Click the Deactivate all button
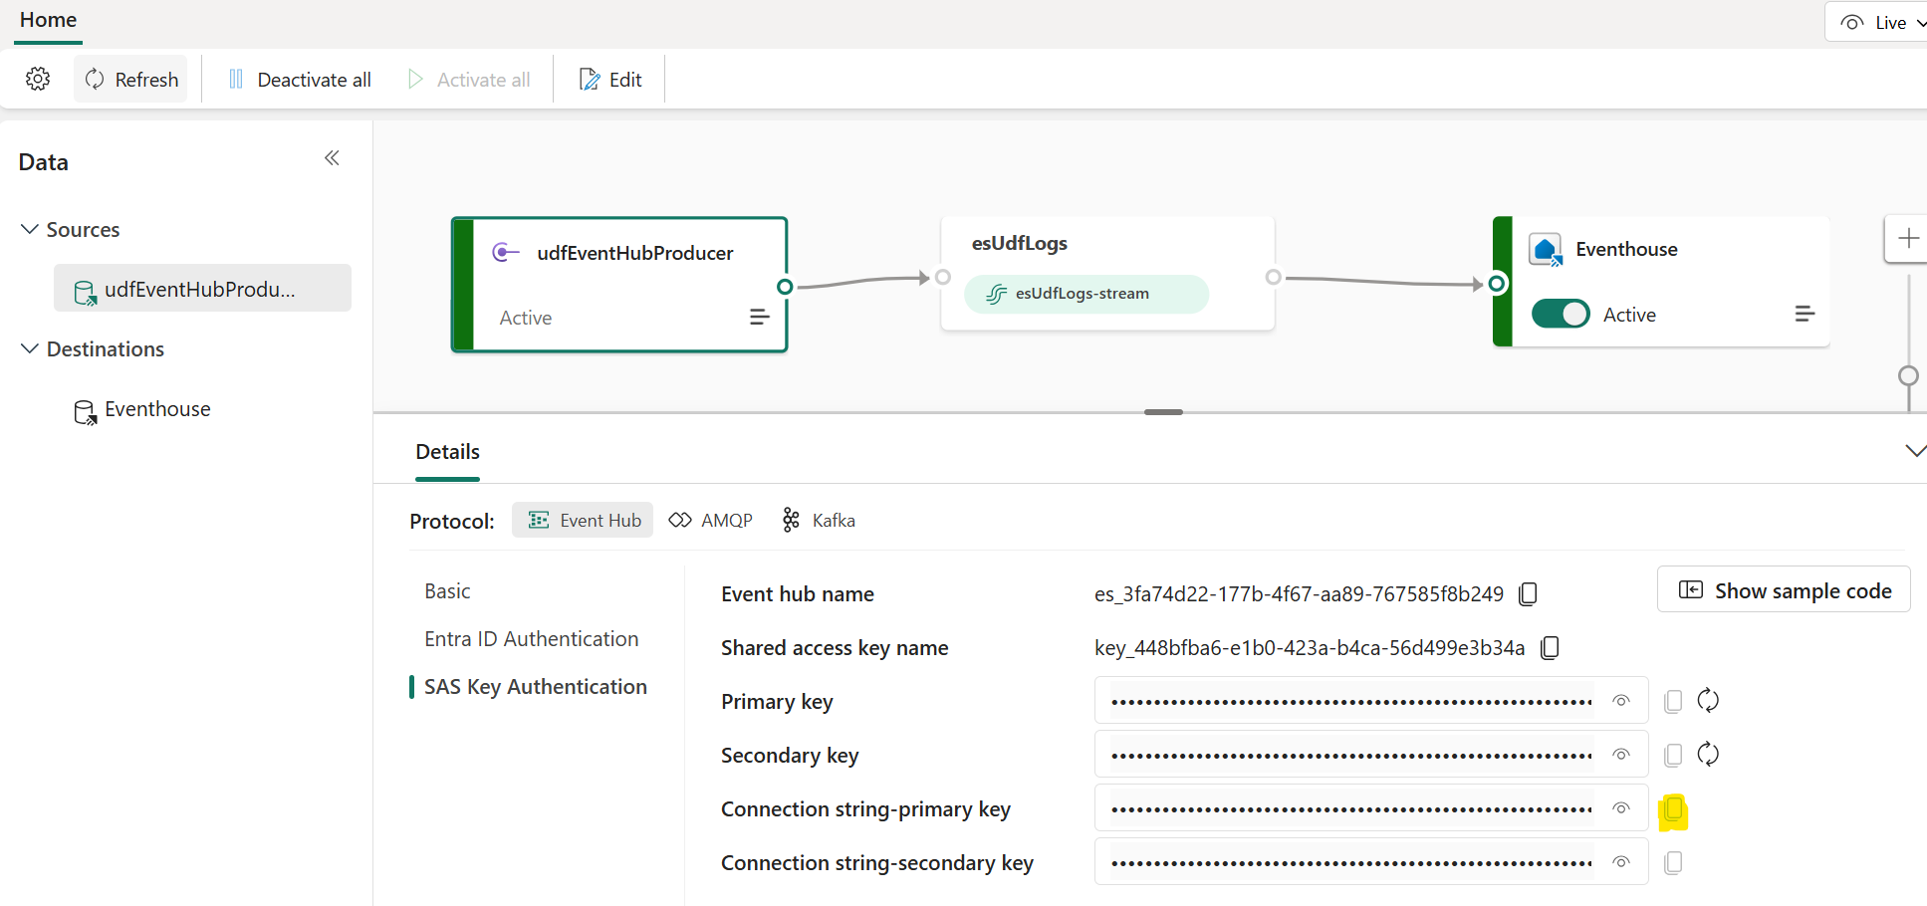The image size is (1927, 906). (x=300, y=80)
